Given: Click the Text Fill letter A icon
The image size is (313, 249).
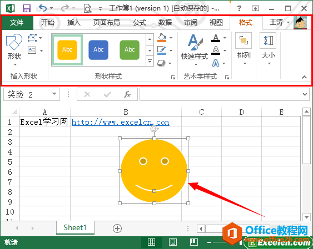Looking at the screenshot, I should point(216,38).
